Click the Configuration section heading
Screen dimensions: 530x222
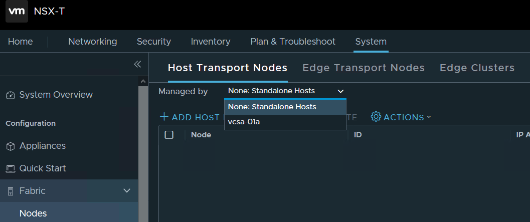(31, 123)
